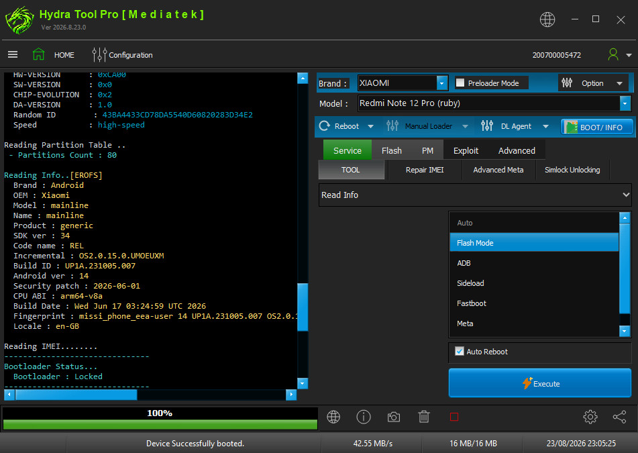Click the green user account icon
This screenshot has height=453, width=638.
613,54
